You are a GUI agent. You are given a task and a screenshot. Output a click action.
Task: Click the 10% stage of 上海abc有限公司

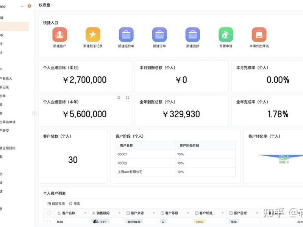(x=181, y=172)
